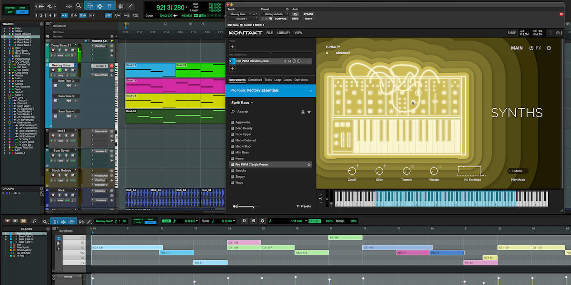Click the COMPARE button in the plugin header
Viewport: 571px width, 285px height.
pyautogui.click(x=281, y=19)
